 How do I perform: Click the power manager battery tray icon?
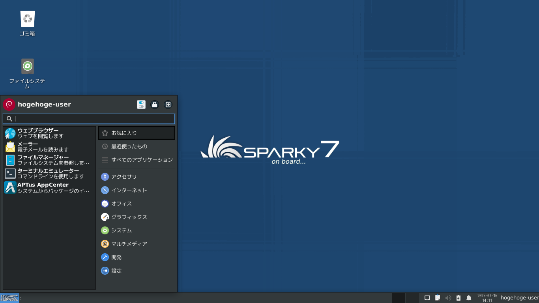point(458,297)
